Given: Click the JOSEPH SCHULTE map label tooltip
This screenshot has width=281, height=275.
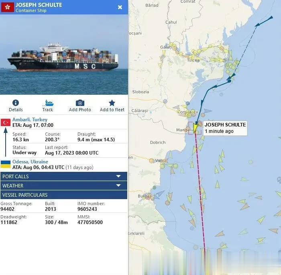Looking at the screenshot, I should [225, 128].
